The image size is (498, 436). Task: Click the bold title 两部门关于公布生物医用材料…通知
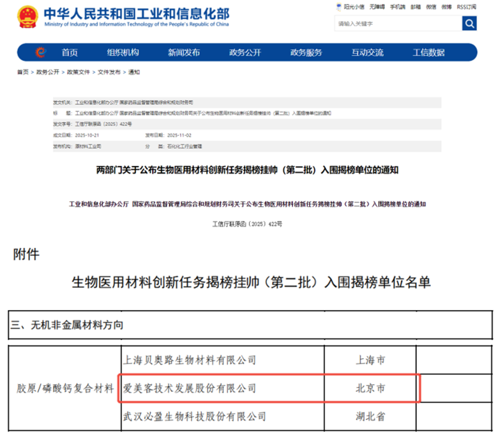(x=248, y=170)
